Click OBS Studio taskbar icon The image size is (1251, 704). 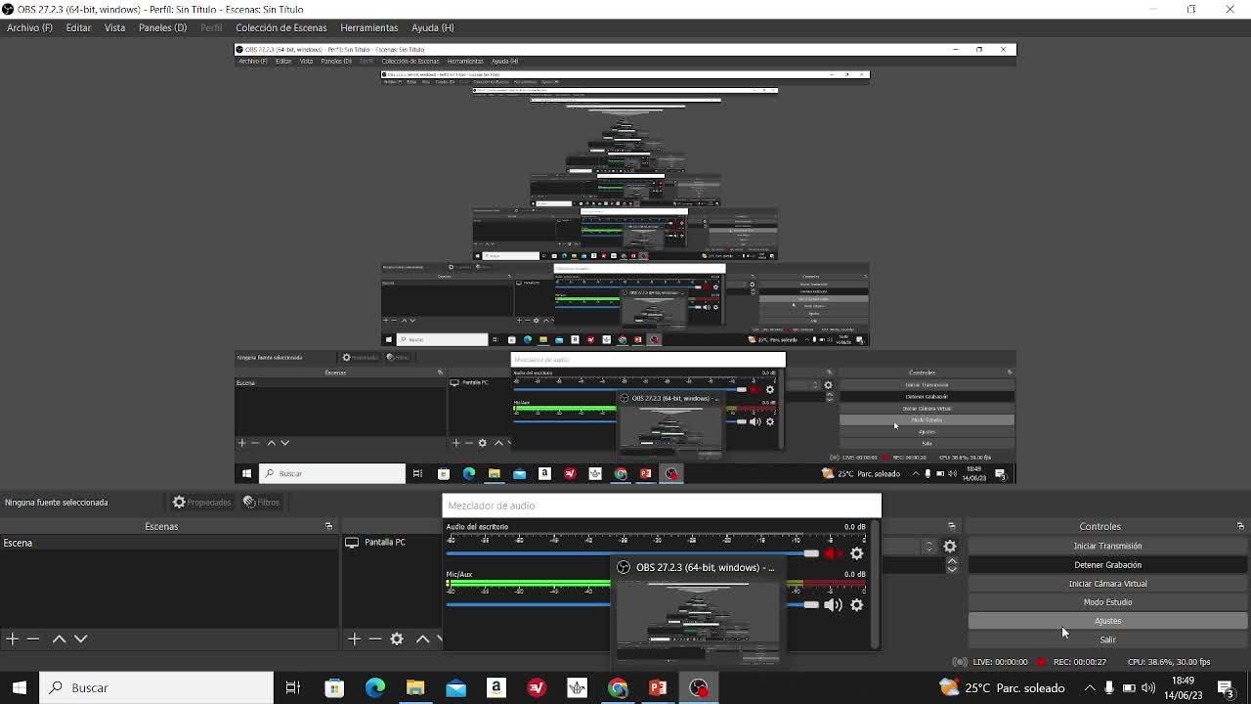698,687
